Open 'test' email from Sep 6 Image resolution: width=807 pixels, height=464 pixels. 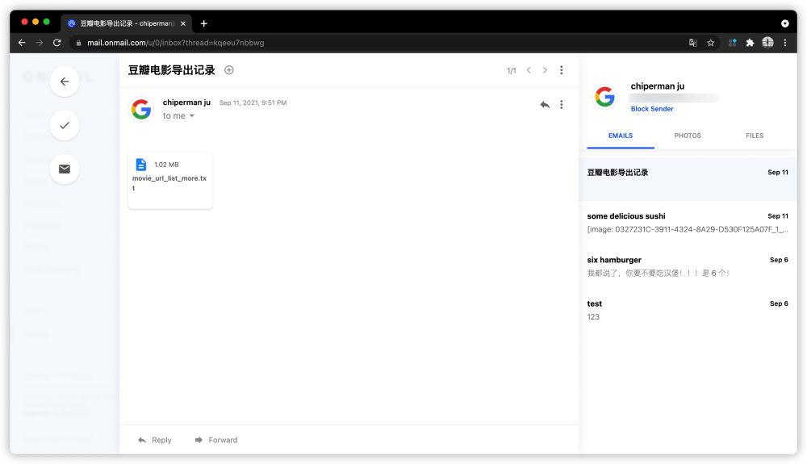click(x=688, y=310)
